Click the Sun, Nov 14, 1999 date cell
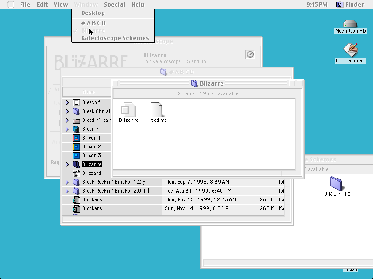This screenshot has width=373, height=279. tap(199, 208)
